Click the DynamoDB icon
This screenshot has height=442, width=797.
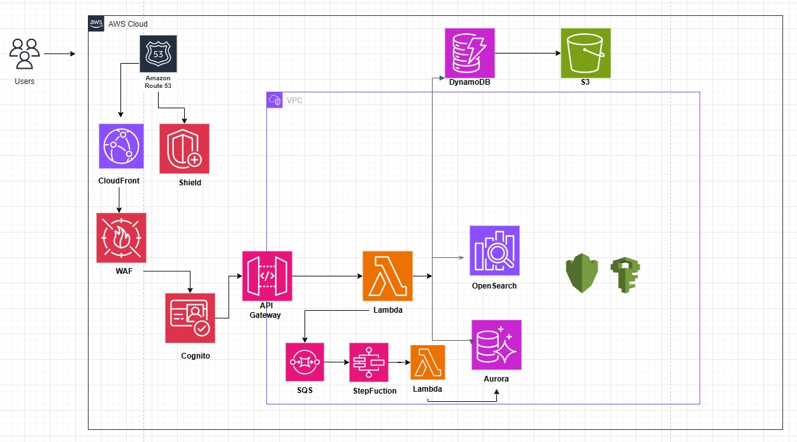click(x=470, y=53)
